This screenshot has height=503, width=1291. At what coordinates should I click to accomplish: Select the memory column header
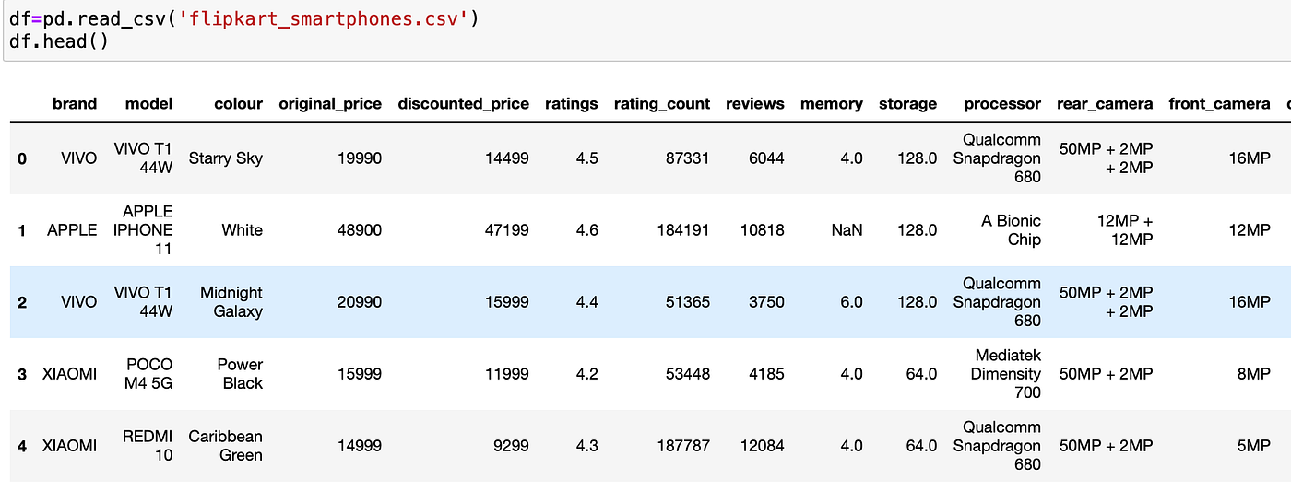831,104
